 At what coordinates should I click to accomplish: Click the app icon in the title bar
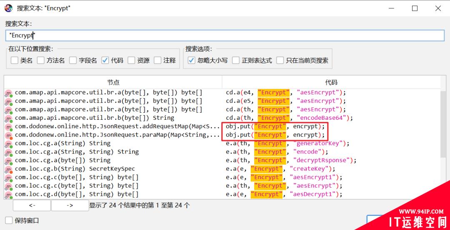click(x=9, y=8)
